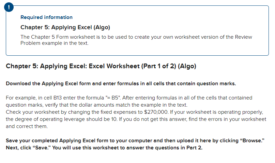This screenshot has width=275, height=163.
Task: Click the quoted word "Save." in instructions
Action: pos(42,148)
